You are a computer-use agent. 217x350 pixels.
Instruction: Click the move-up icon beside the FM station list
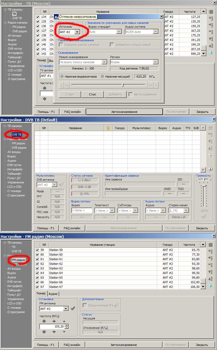point(210,272)
